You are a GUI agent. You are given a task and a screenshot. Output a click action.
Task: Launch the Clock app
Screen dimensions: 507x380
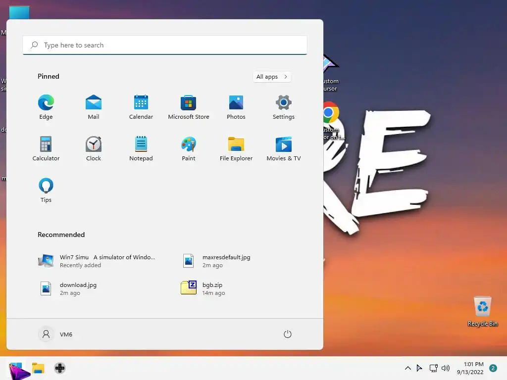pyautogui.click(x=94, y=148)
